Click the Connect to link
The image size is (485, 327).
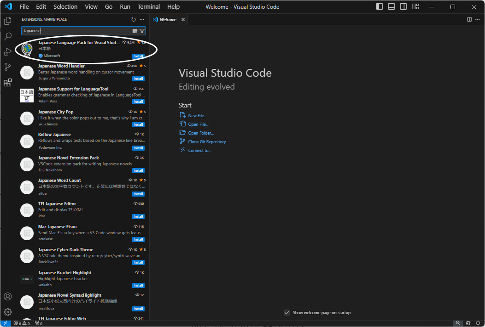tap(199, 151)
